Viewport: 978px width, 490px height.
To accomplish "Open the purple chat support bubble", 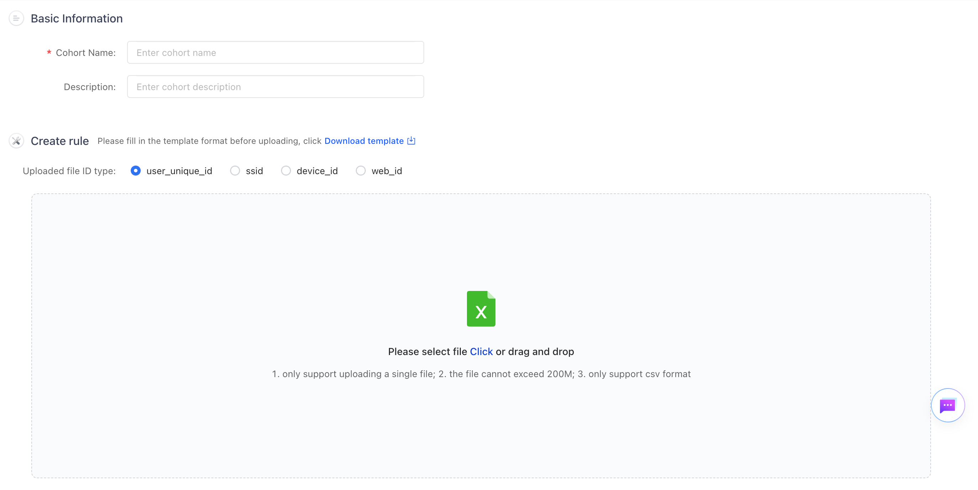I will pyautogui.click(x=948, y=405).
